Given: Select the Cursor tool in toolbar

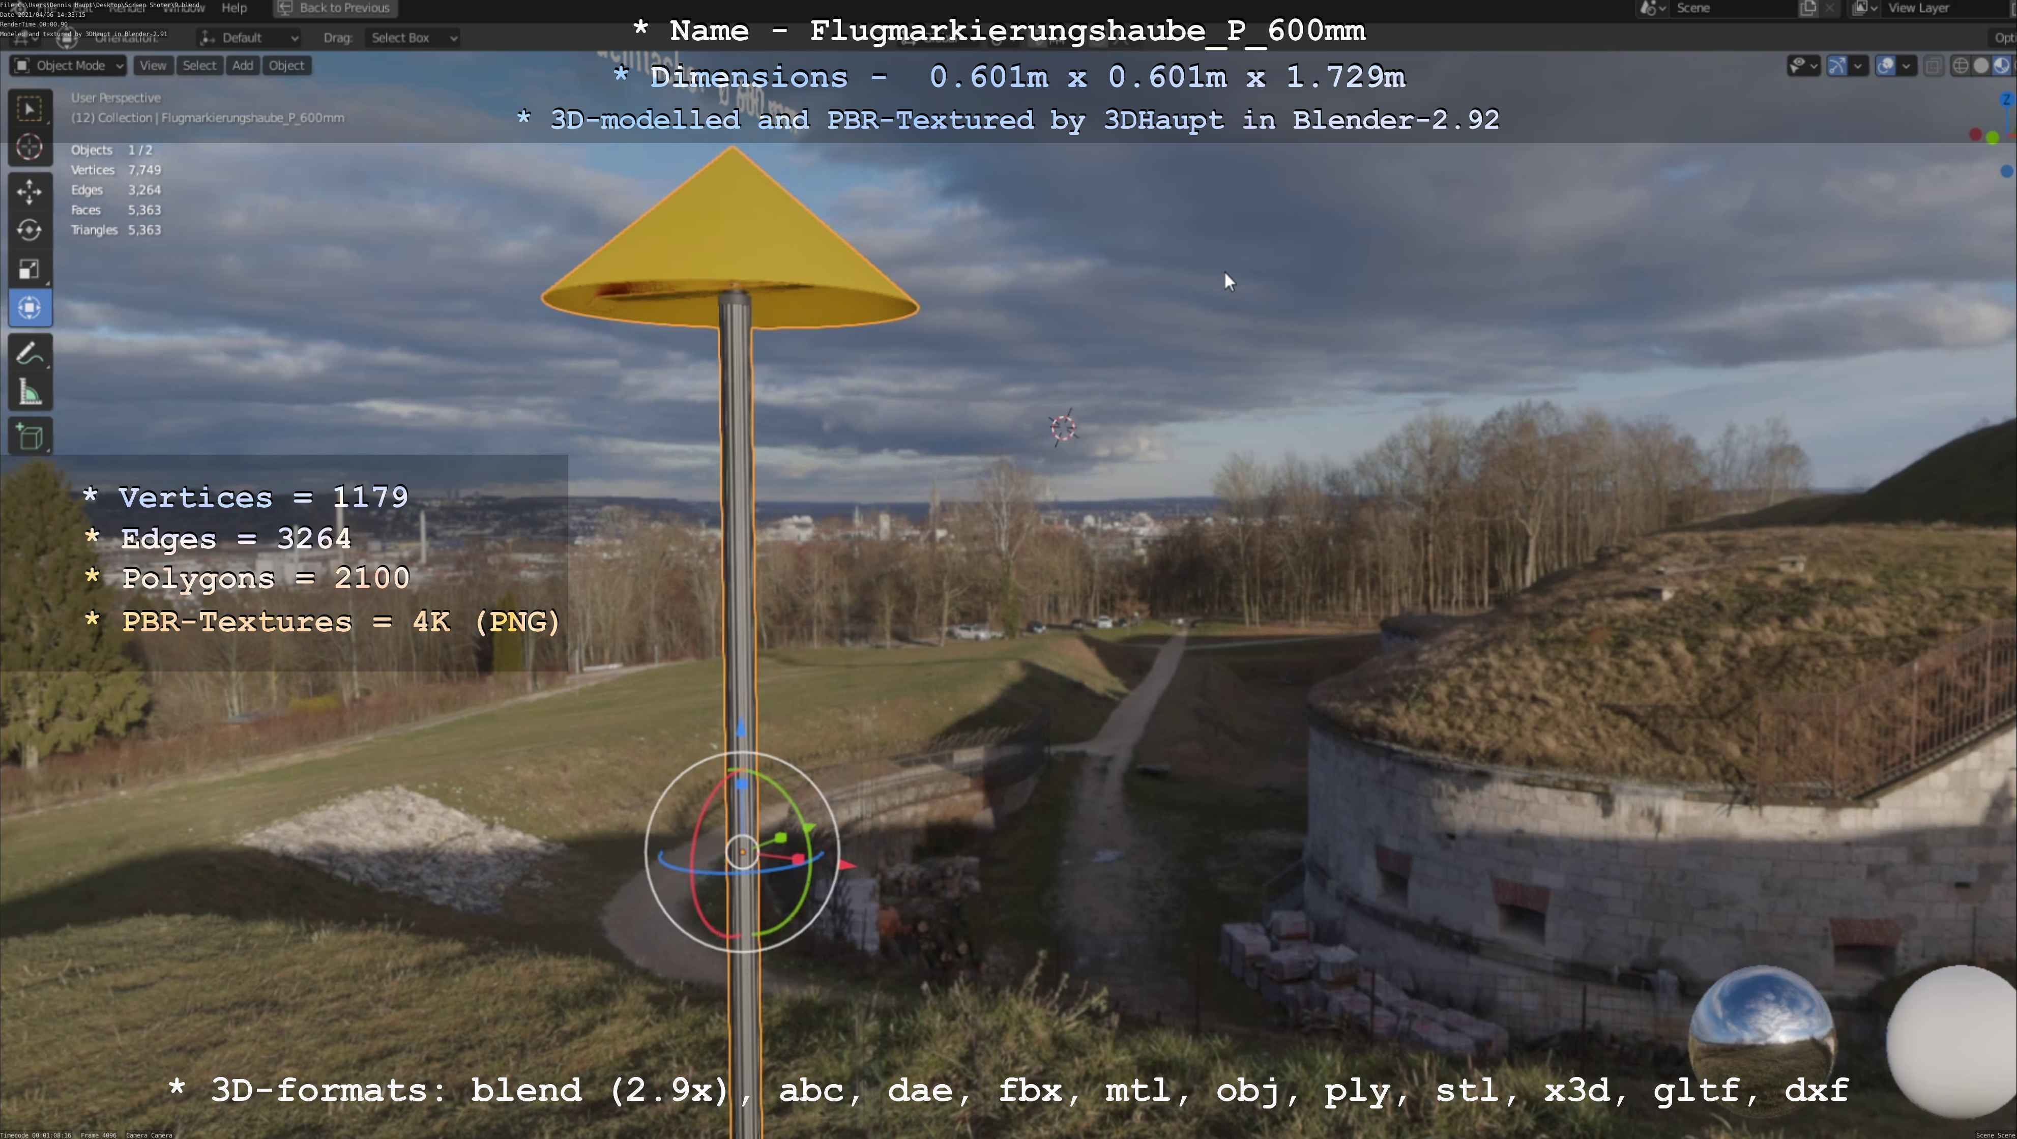Looking at the screenshot, I should pyautogui.click(x=30, y=147).
